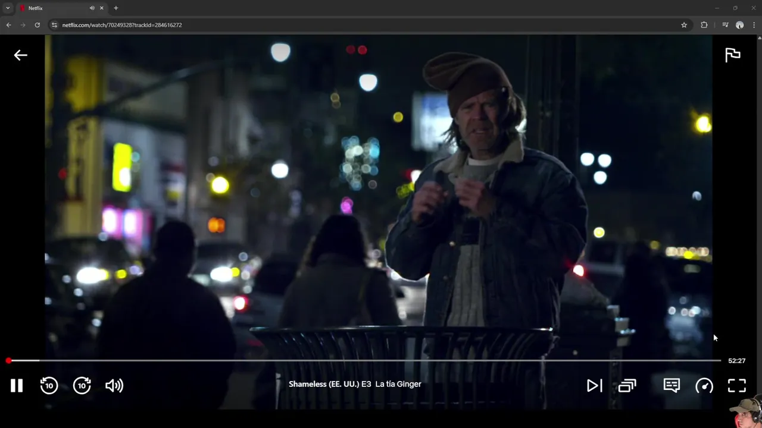Open browser extensions menu
Screen dimensions: 762x428
(x=704, y=25)
